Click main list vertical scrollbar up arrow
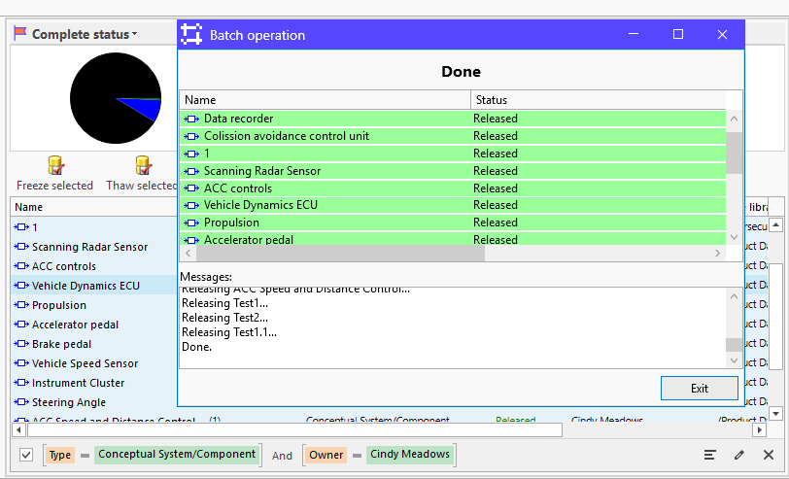 pyautogui.click(x=776, y=224)
